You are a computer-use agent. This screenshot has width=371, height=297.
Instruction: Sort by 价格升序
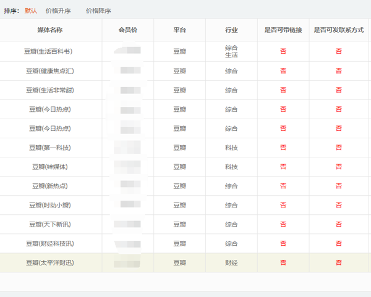pyautogui.click(x=58, y=10)
